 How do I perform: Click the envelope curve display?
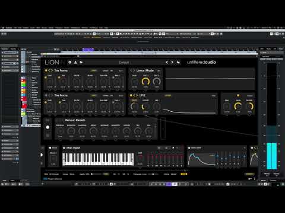tap(201, 159)
